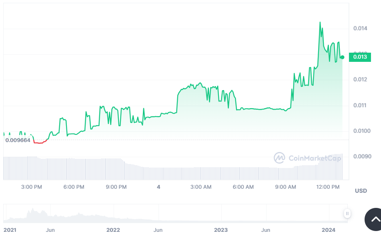Click the USD currency label
This screenshot has height=241, width=381.
(361, 191)
